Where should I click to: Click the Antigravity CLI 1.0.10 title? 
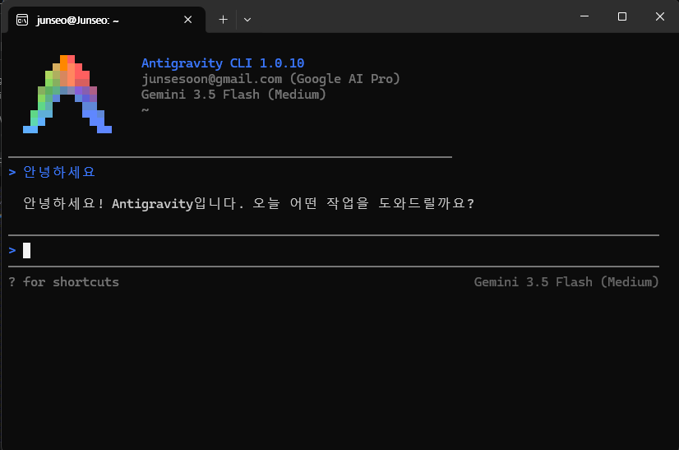[x=223, y=63]
